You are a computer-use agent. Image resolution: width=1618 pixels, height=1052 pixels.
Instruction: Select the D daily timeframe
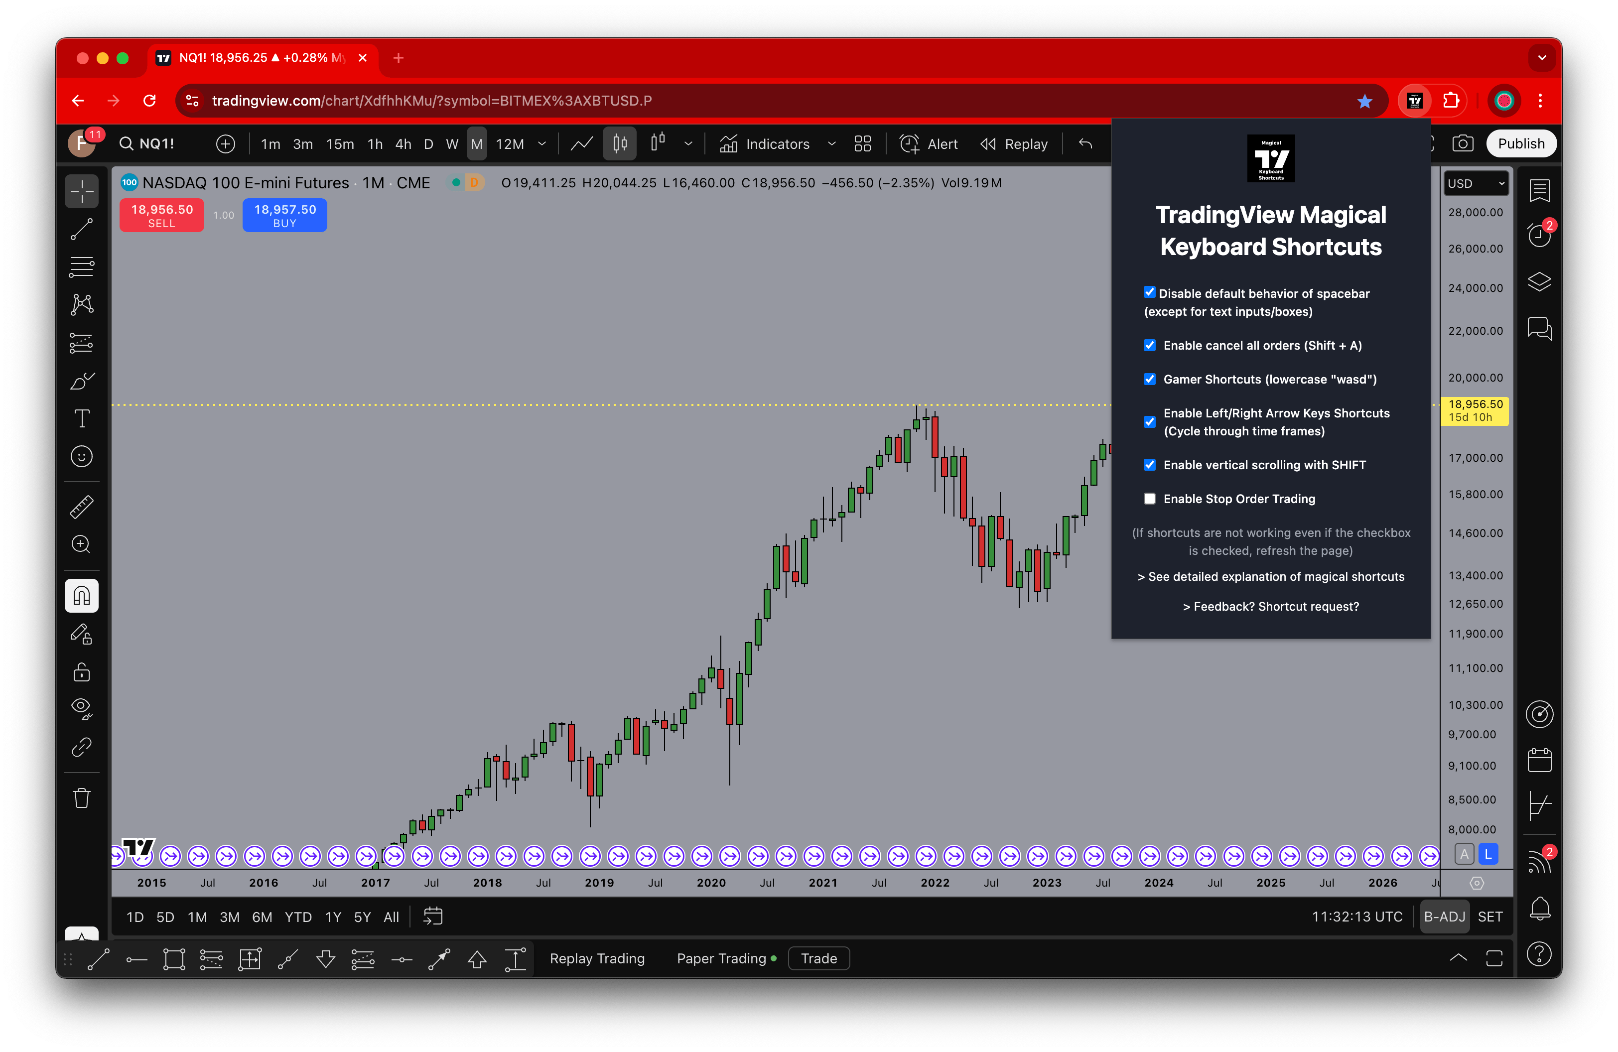pos(428,143)
